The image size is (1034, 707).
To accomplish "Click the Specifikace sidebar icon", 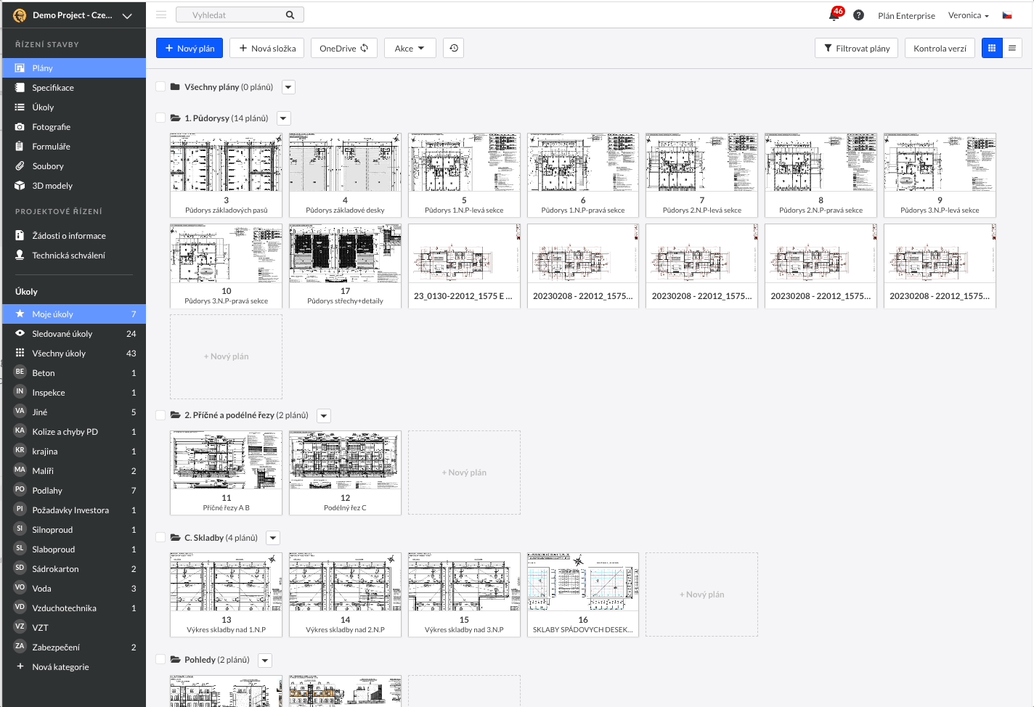I will point(20,87).
